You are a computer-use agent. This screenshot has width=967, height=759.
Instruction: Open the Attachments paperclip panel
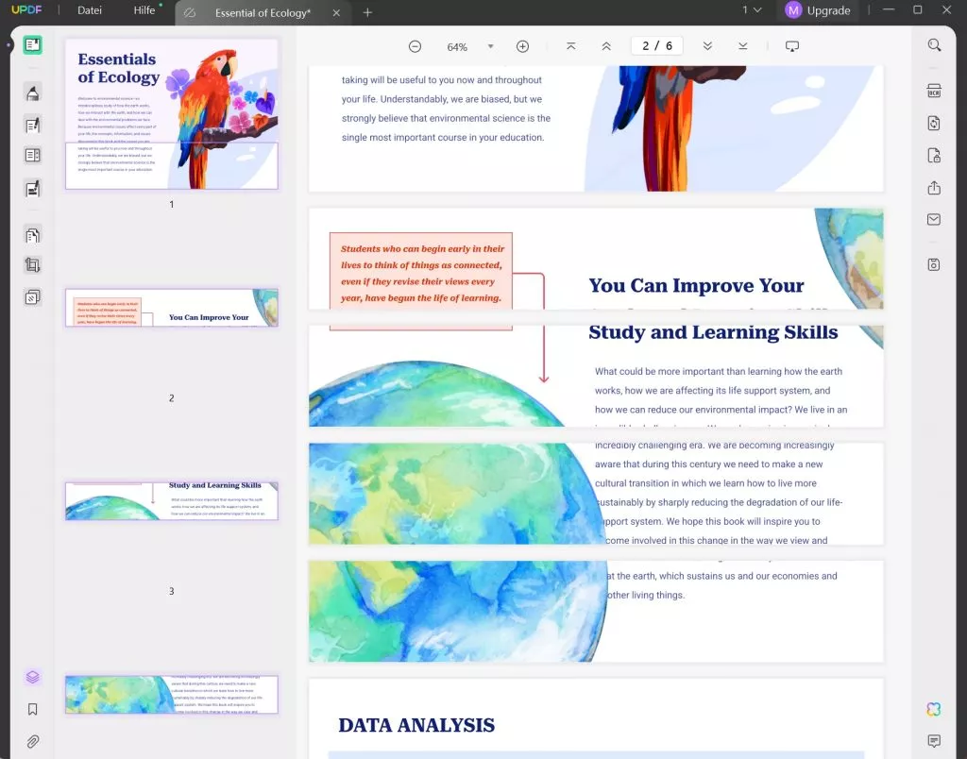point(33,741)
